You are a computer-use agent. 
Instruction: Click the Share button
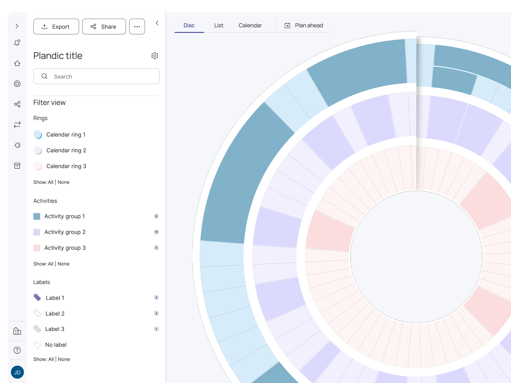104,27
